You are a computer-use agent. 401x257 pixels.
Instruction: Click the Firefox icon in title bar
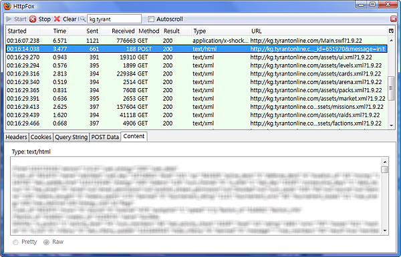point(7,6)
